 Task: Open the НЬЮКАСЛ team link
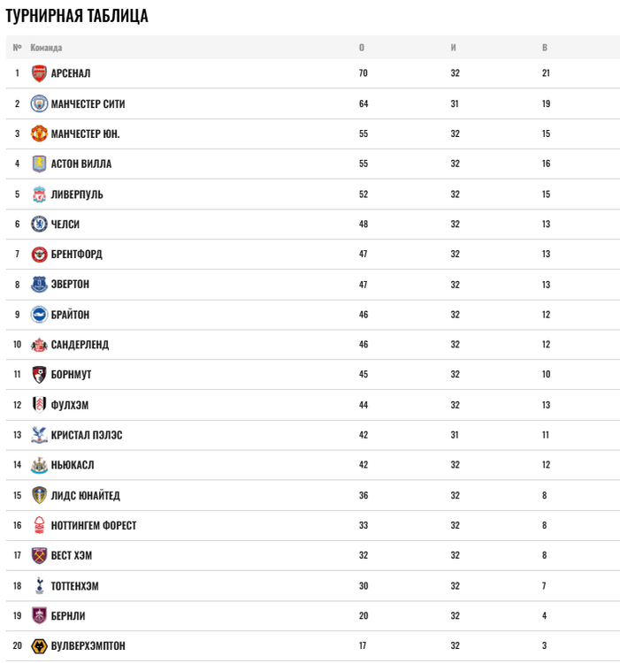[x=73, y=465]
